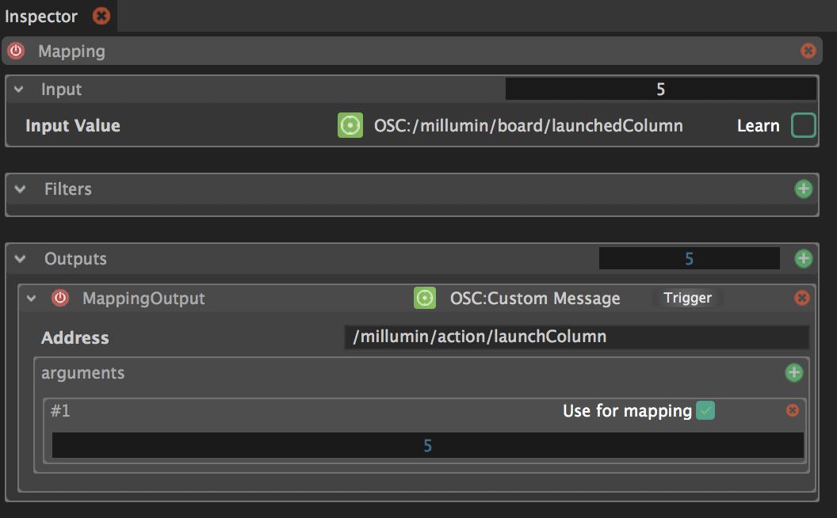The width and height of the screenshot is (837, 518).
Task: Click the green target icon beside Input Value
Action: (x=350, y=125)
